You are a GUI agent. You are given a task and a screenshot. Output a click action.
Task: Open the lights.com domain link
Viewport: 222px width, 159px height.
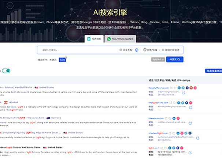pos(154,148)
